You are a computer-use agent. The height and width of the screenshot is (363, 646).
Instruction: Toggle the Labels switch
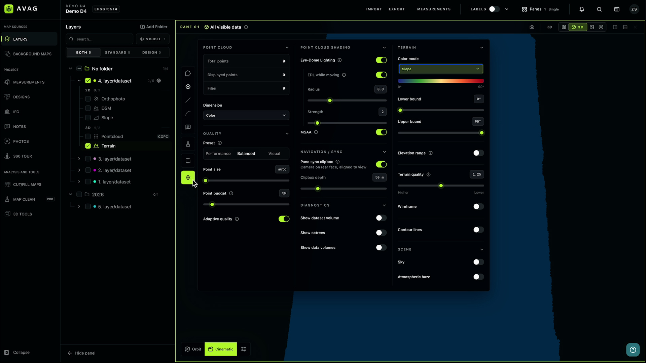coord(494,9)
